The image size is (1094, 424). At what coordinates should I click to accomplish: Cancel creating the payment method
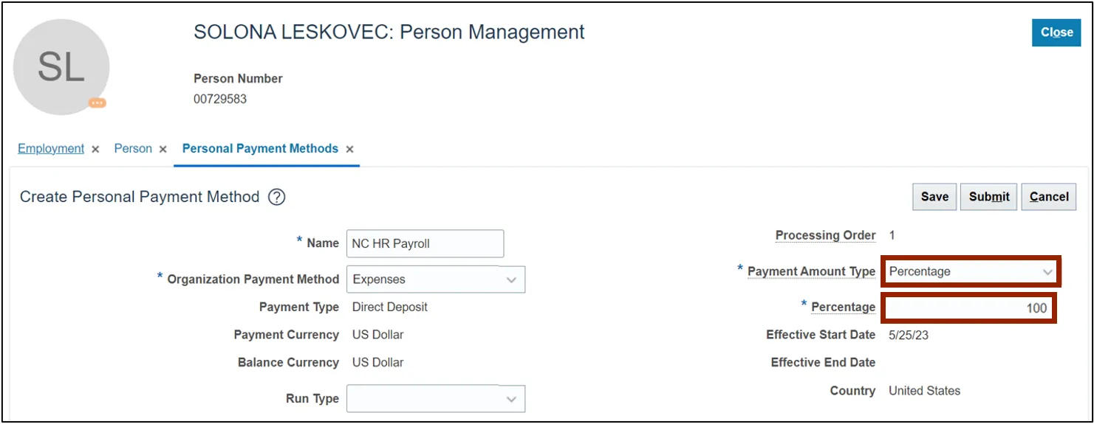click(x=1049, y=197)
